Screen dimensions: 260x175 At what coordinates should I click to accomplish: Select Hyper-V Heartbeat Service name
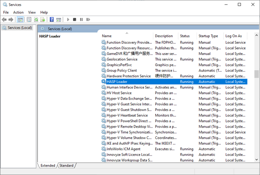(x=127, y=115)
